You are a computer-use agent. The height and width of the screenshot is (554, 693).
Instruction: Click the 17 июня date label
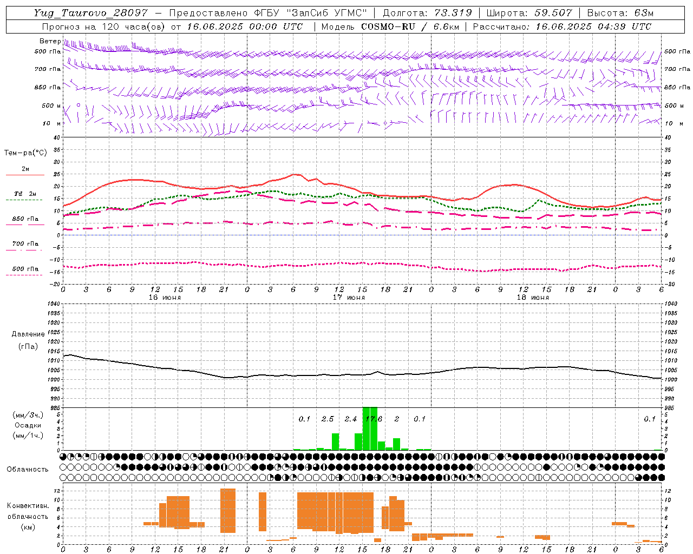(x=349, y=298)
